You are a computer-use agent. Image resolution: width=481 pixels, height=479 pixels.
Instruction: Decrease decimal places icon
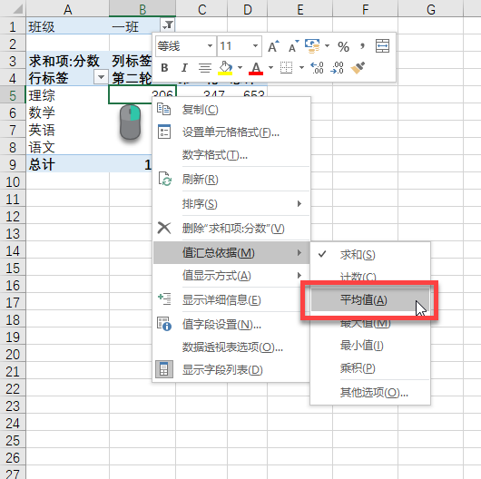pyautogui.click(x=337, y=67)
